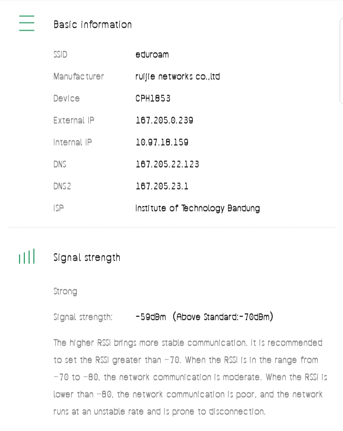Click the manufacturer value ruijie networks co.,ltd
Screen dimensions: 343x431
tap(177, 76)
